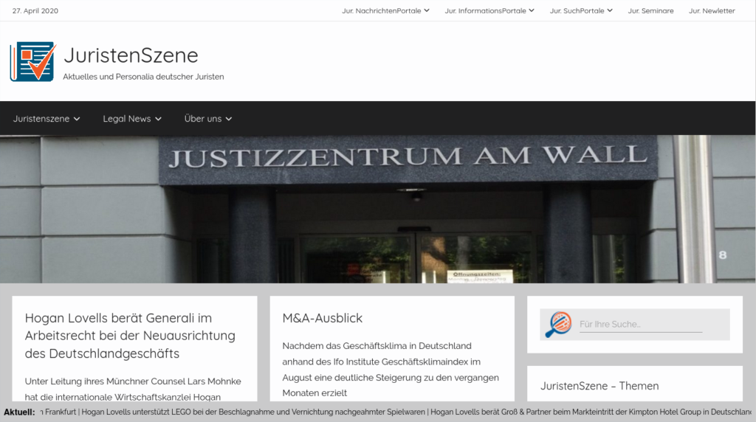Click the chevron next to Legal News
This screenshot has width=756, height=422.
click(x=158, y=120)
